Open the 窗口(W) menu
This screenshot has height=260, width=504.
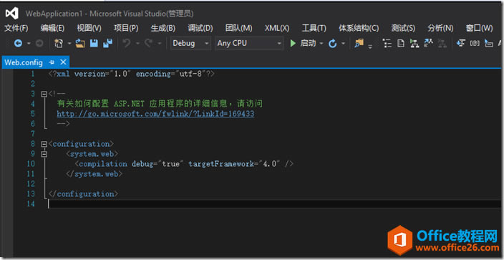tap(479, 29)
